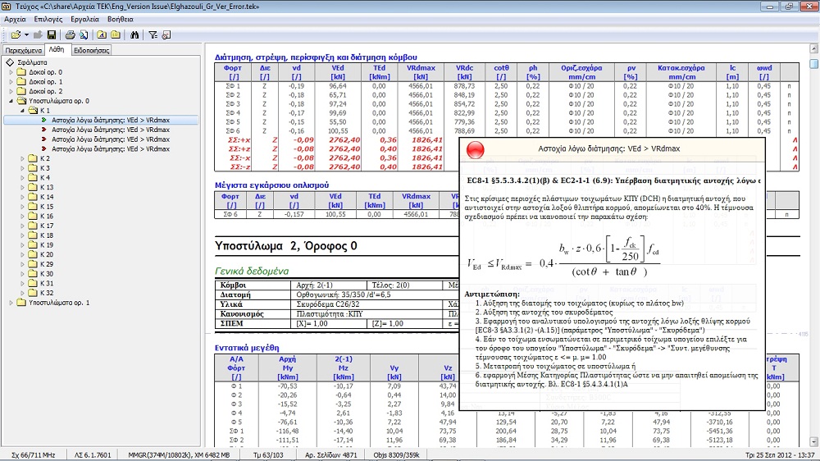Viewport: 820px width, 461px height.
Task: Switch to the Περιεχόμενα tab
Action: [24, 51]
